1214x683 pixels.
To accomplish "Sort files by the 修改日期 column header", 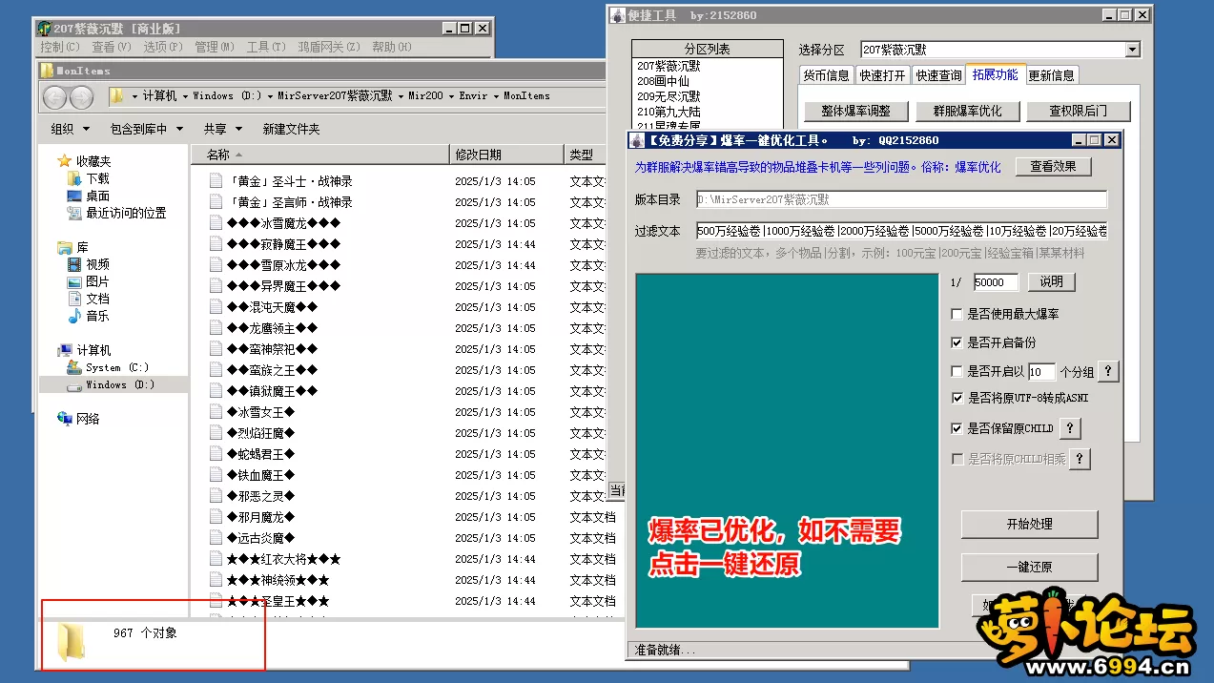I will (x=506, y=155).
